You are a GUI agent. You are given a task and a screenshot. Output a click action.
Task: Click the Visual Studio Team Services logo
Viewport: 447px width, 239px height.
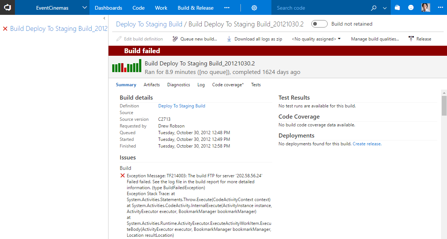pos(7,7)
